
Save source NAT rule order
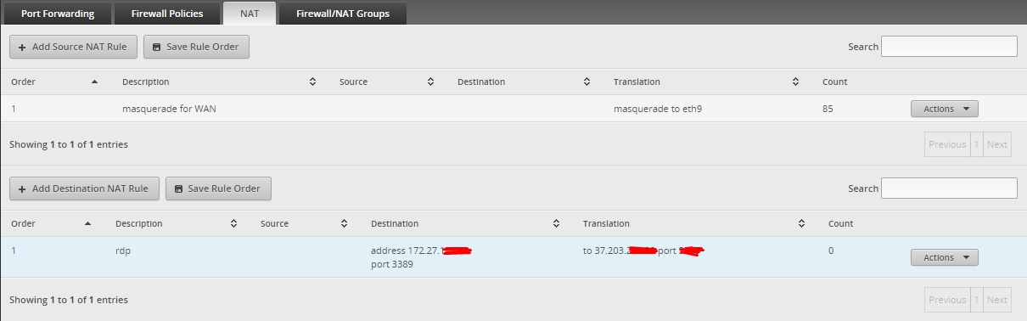(x=196, y=47)
